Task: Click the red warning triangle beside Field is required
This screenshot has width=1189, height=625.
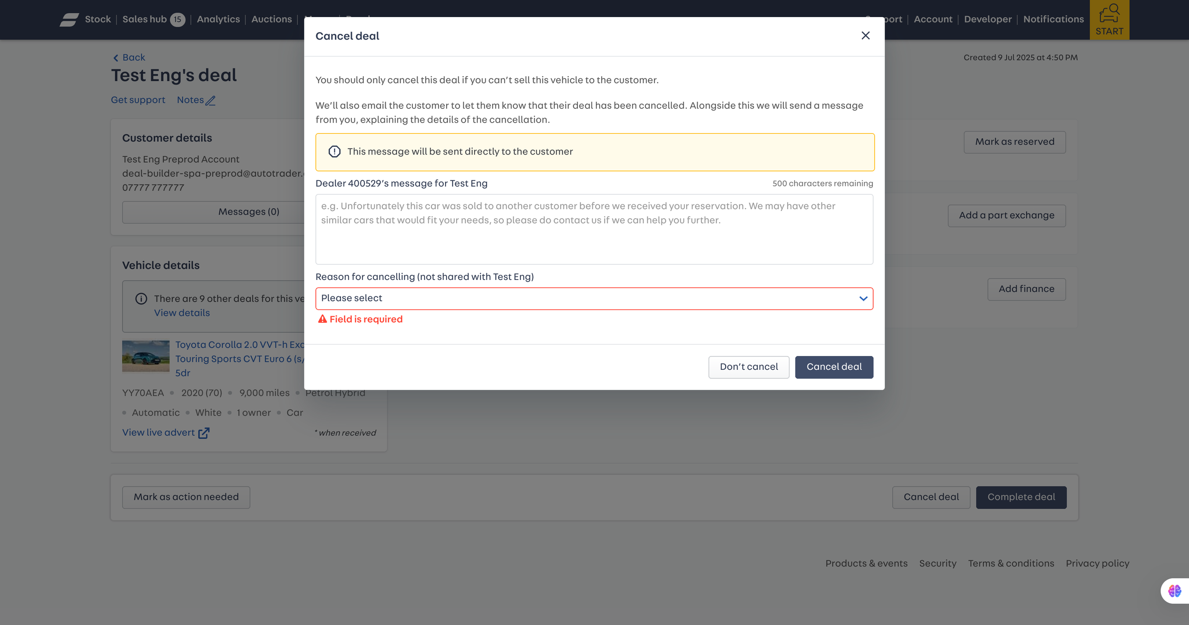Action: tap(322, 319)
